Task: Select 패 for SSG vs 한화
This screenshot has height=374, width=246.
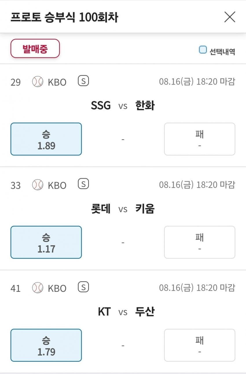Action: [200, 139]
